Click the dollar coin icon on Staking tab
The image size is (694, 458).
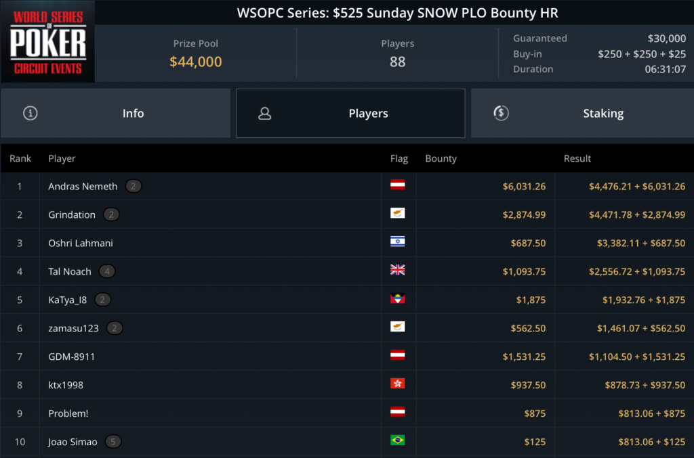(500, 114)
